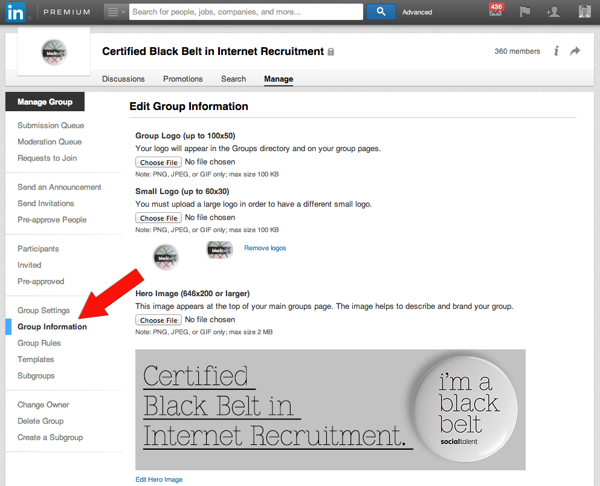Open the 360 members list
Viewport: 600px width, 486px height.
[517, 51]
